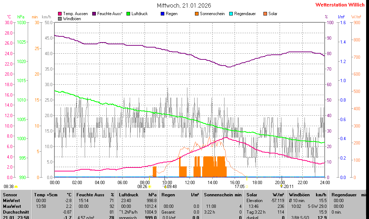Click the orange Sonnenschein legend square
This screenshot has height=219, width=369.
point(197,14)
